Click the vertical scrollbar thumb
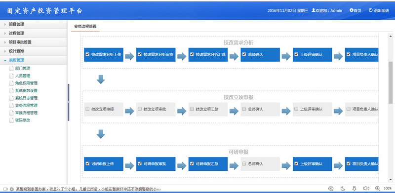This screenshot has height=193, width=395. coord(391,82)
